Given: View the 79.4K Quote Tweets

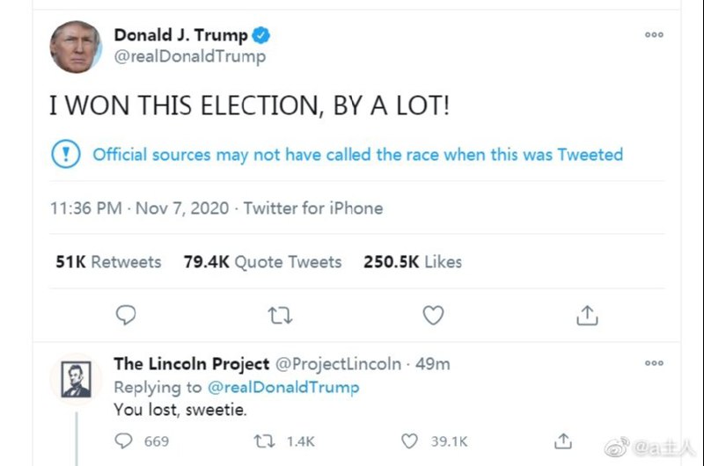Looking at the screenshot, I should [x=262, y=261].
